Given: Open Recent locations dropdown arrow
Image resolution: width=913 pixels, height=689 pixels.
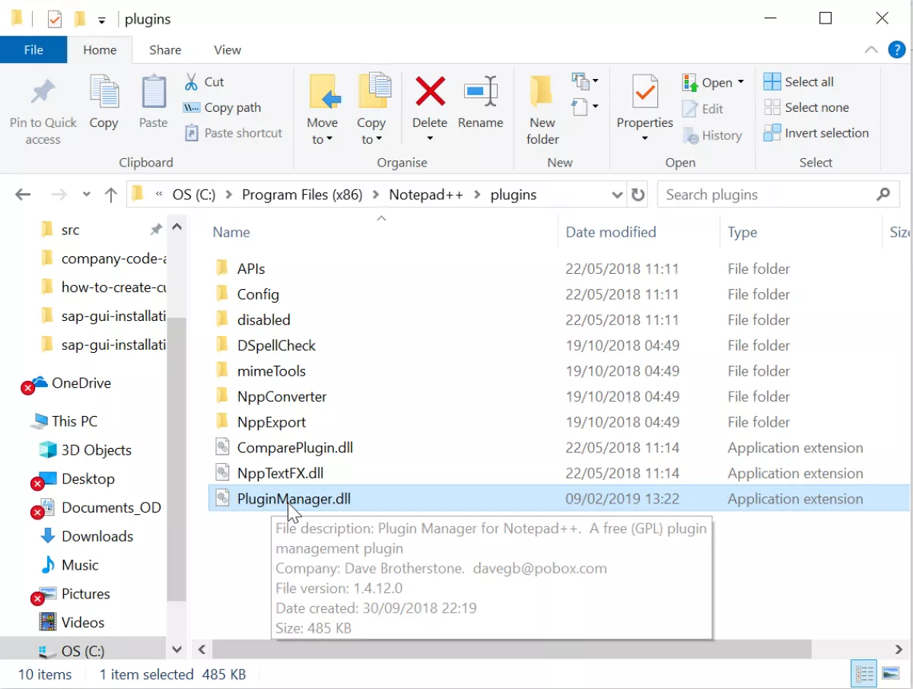Looking at the screenshot, I should coord(86,195).
